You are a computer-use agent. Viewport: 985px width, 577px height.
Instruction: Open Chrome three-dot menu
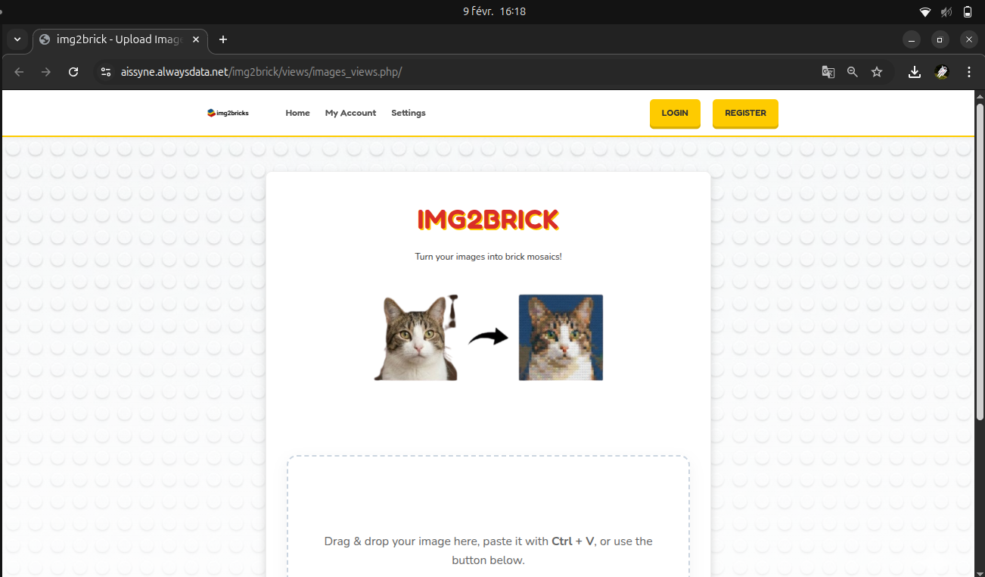coord(969,72)
